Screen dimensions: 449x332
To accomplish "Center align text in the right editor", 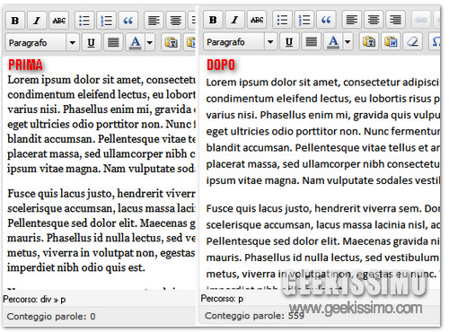I will pos(374,20).
